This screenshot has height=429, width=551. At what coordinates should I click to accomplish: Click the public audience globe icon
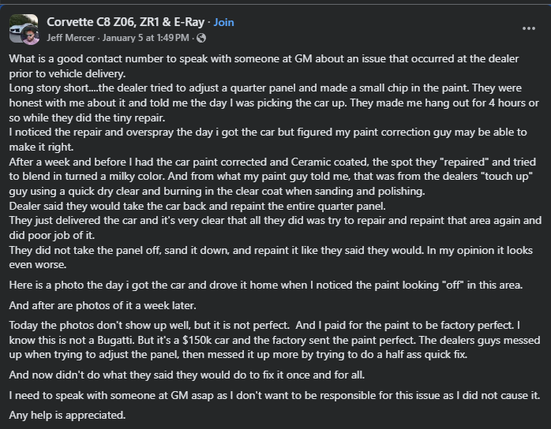tap(201, 38)
